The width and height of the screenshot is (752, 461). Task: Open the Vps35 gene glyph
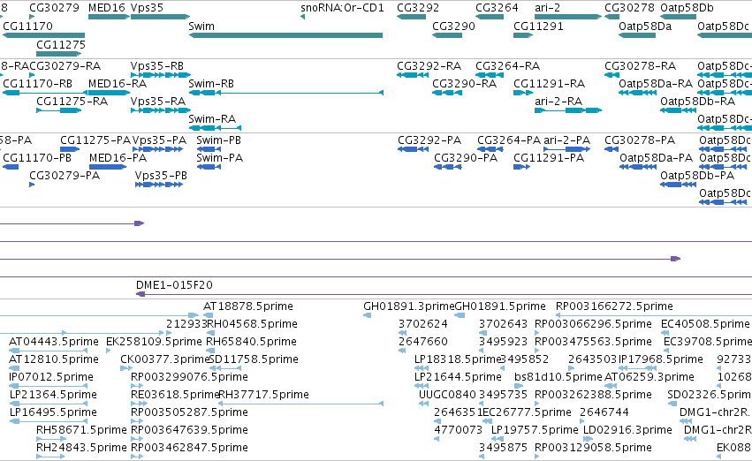(x=160, y=17)
